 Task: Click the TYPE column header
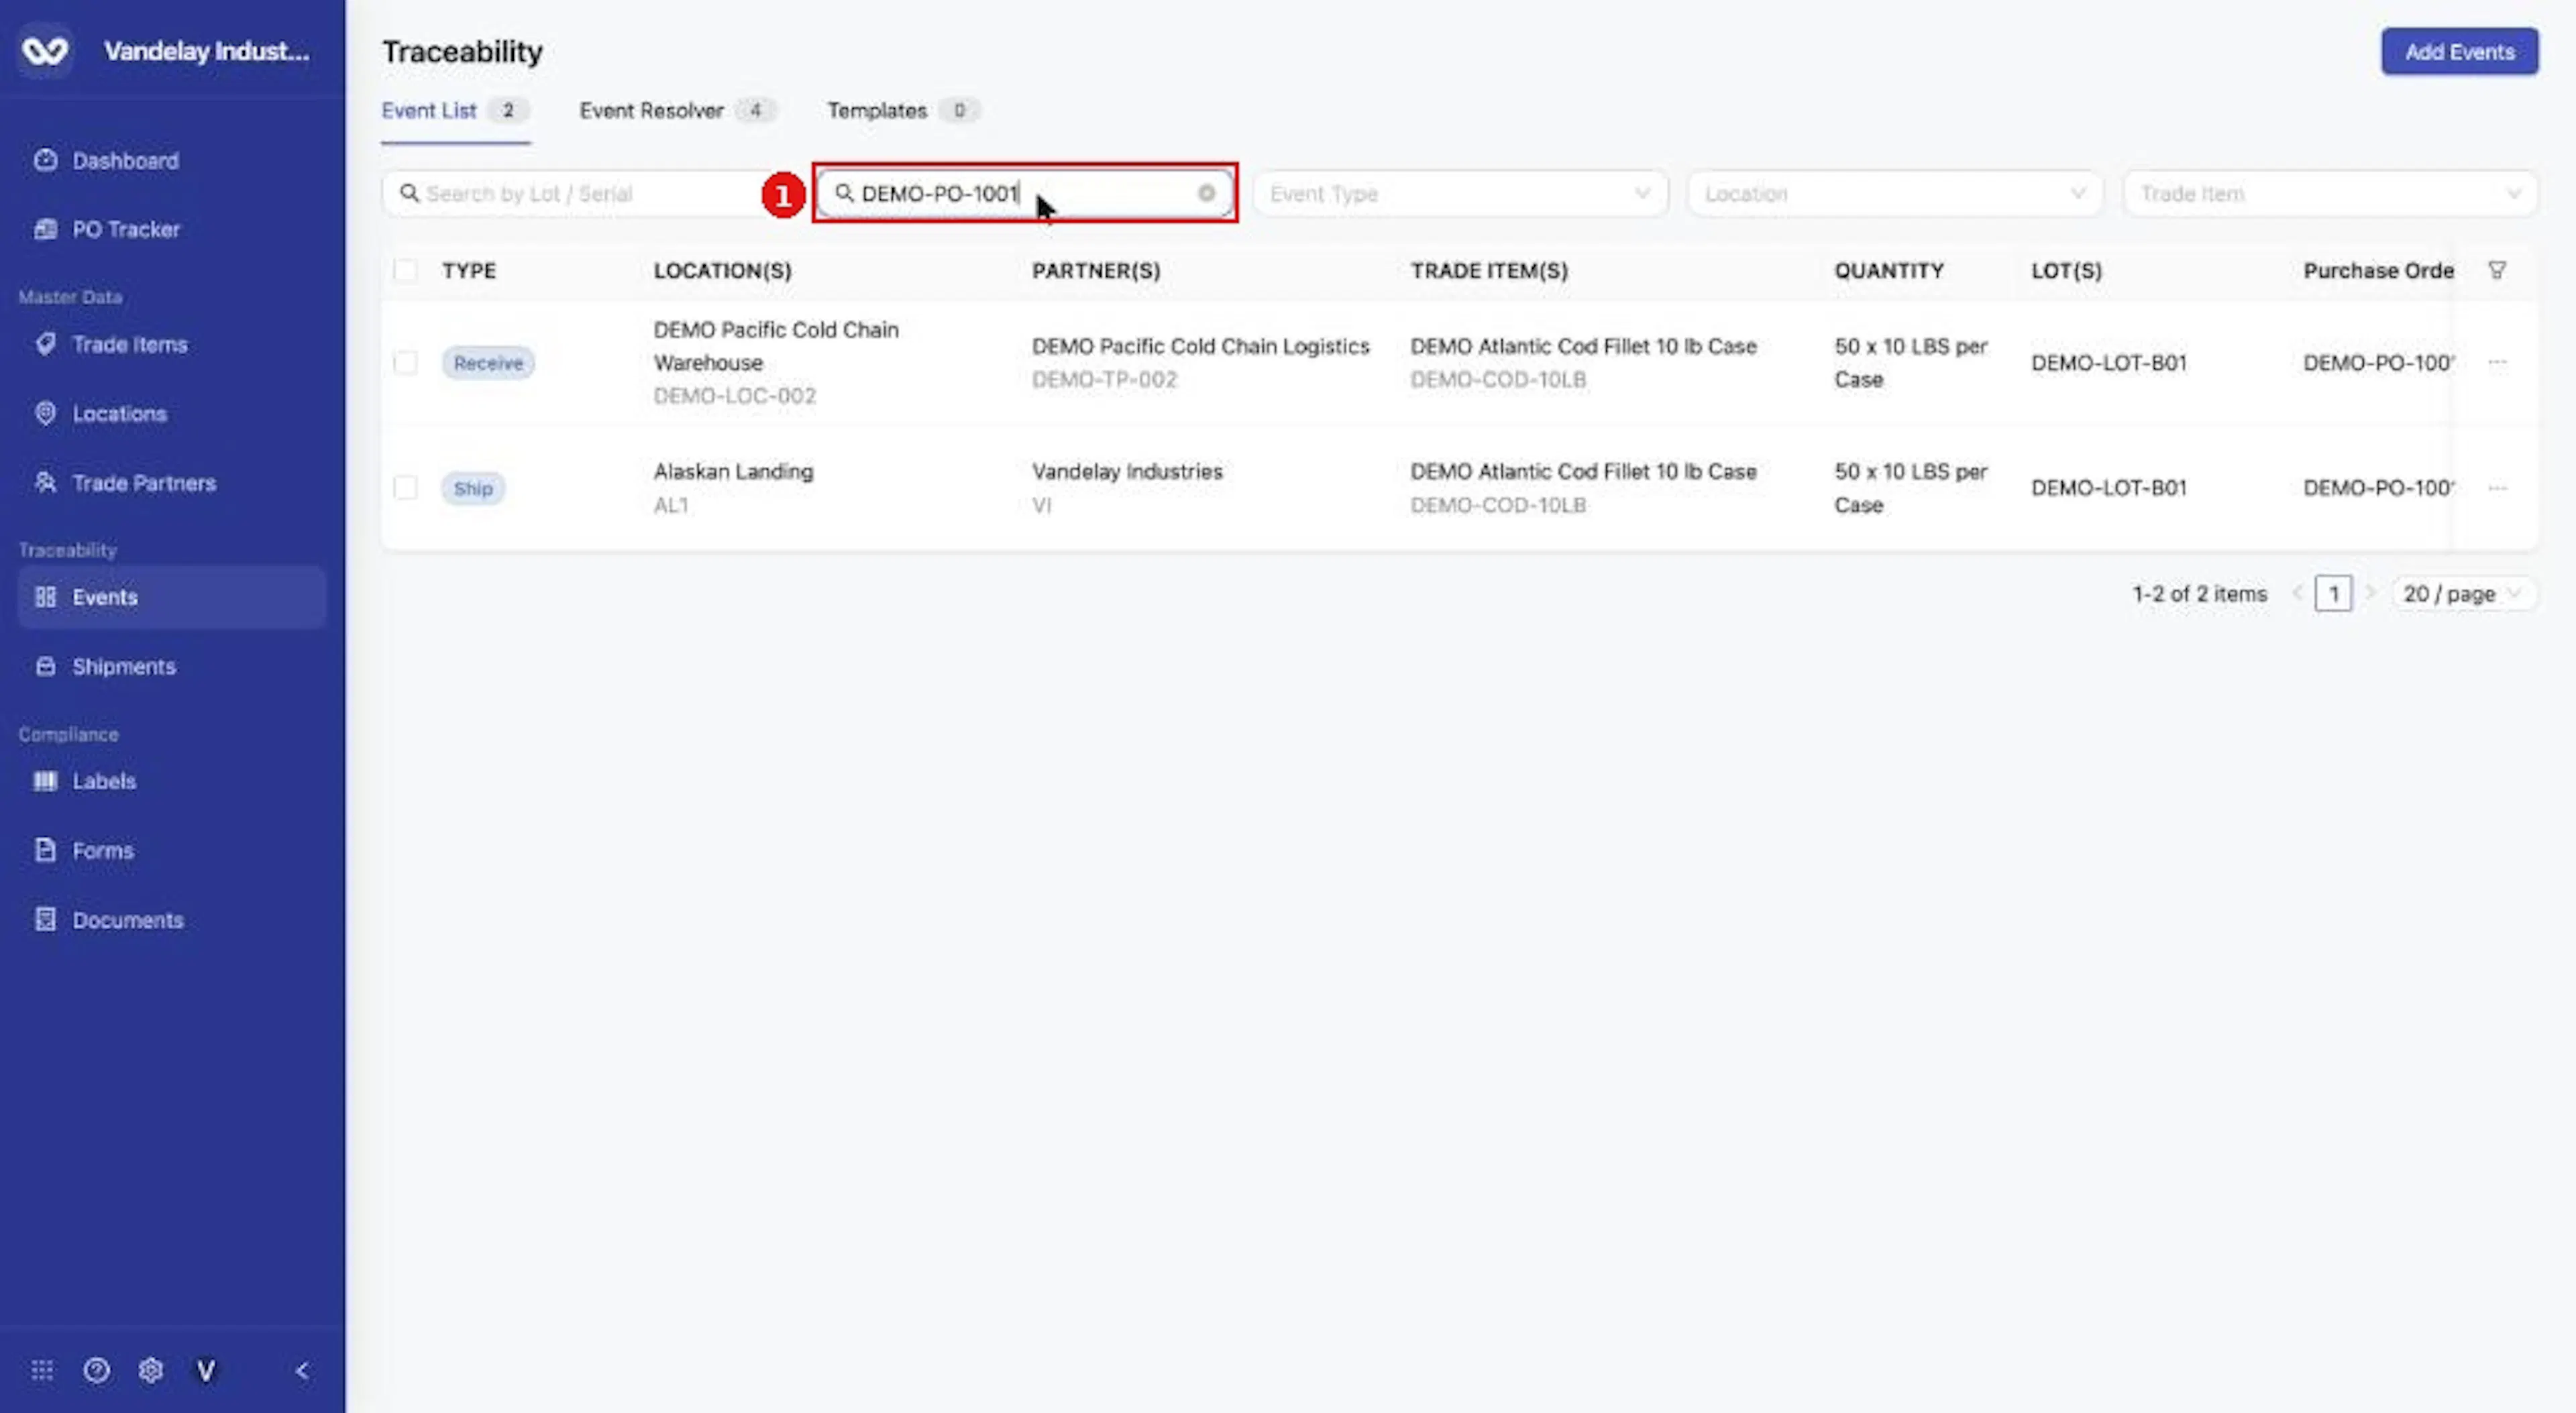click(469, 270)
